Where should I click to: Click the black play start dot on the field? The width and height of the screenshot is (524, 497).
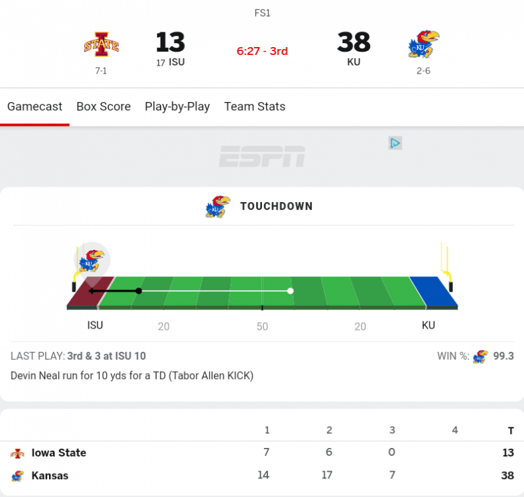pyautogui.click(x=139, y=291)
